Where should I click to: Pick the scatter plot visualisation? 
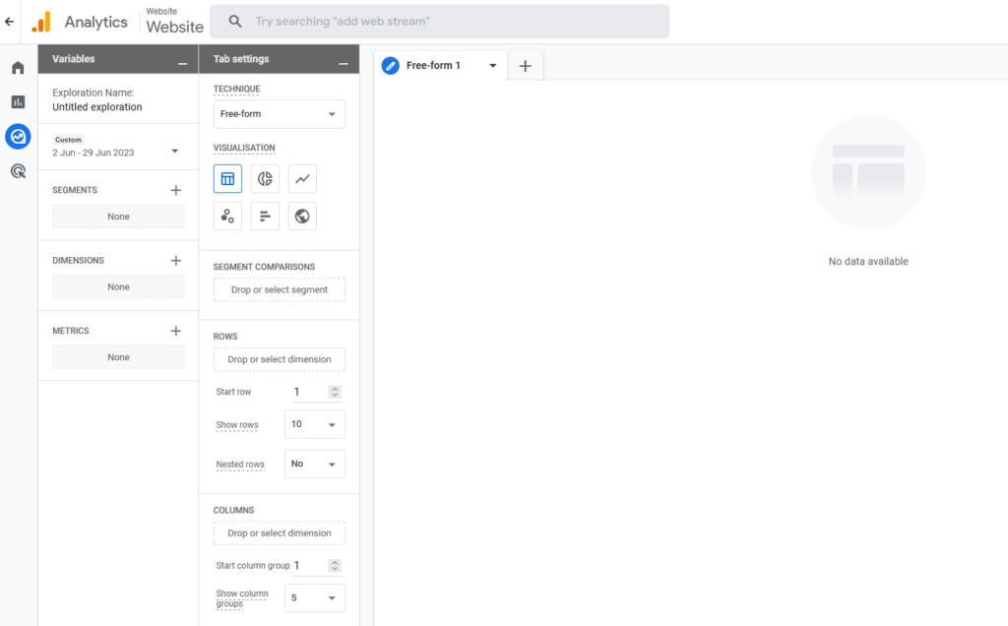point(227,217)
